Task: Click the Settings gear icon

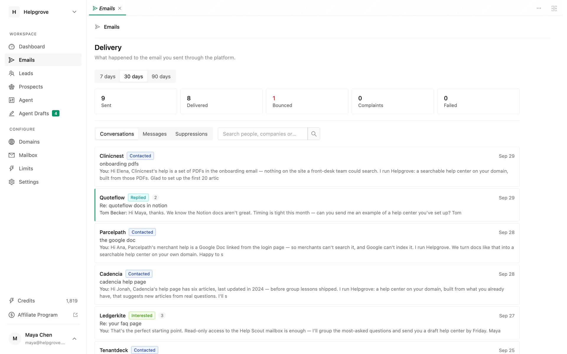Action: coord(12,182)
